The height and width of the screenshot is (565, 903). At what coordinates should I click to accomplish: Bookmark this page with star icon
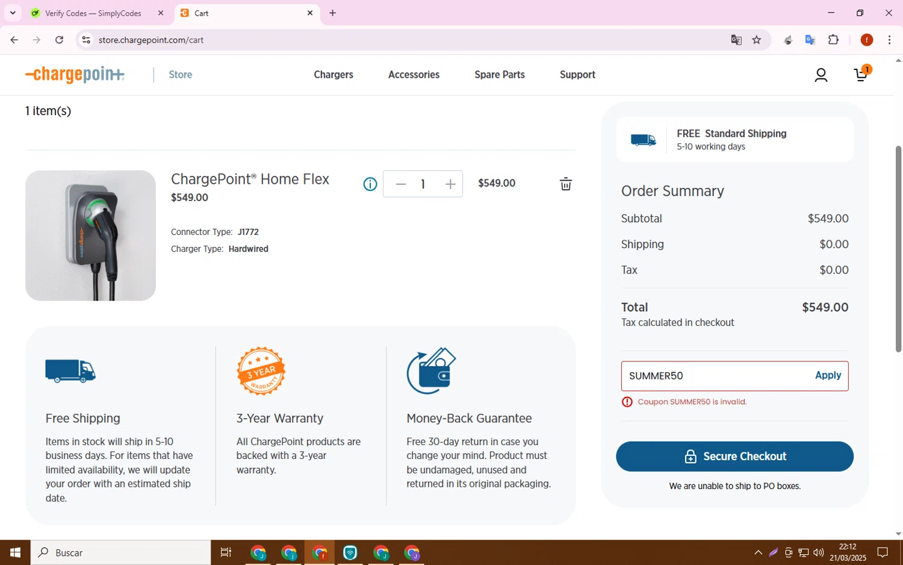[757, 40]
